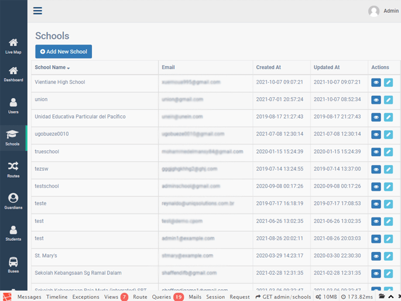Viewport: 401px width, 301px height.
Task: Select Schools in the sidebar
Action: coord(12,138)
